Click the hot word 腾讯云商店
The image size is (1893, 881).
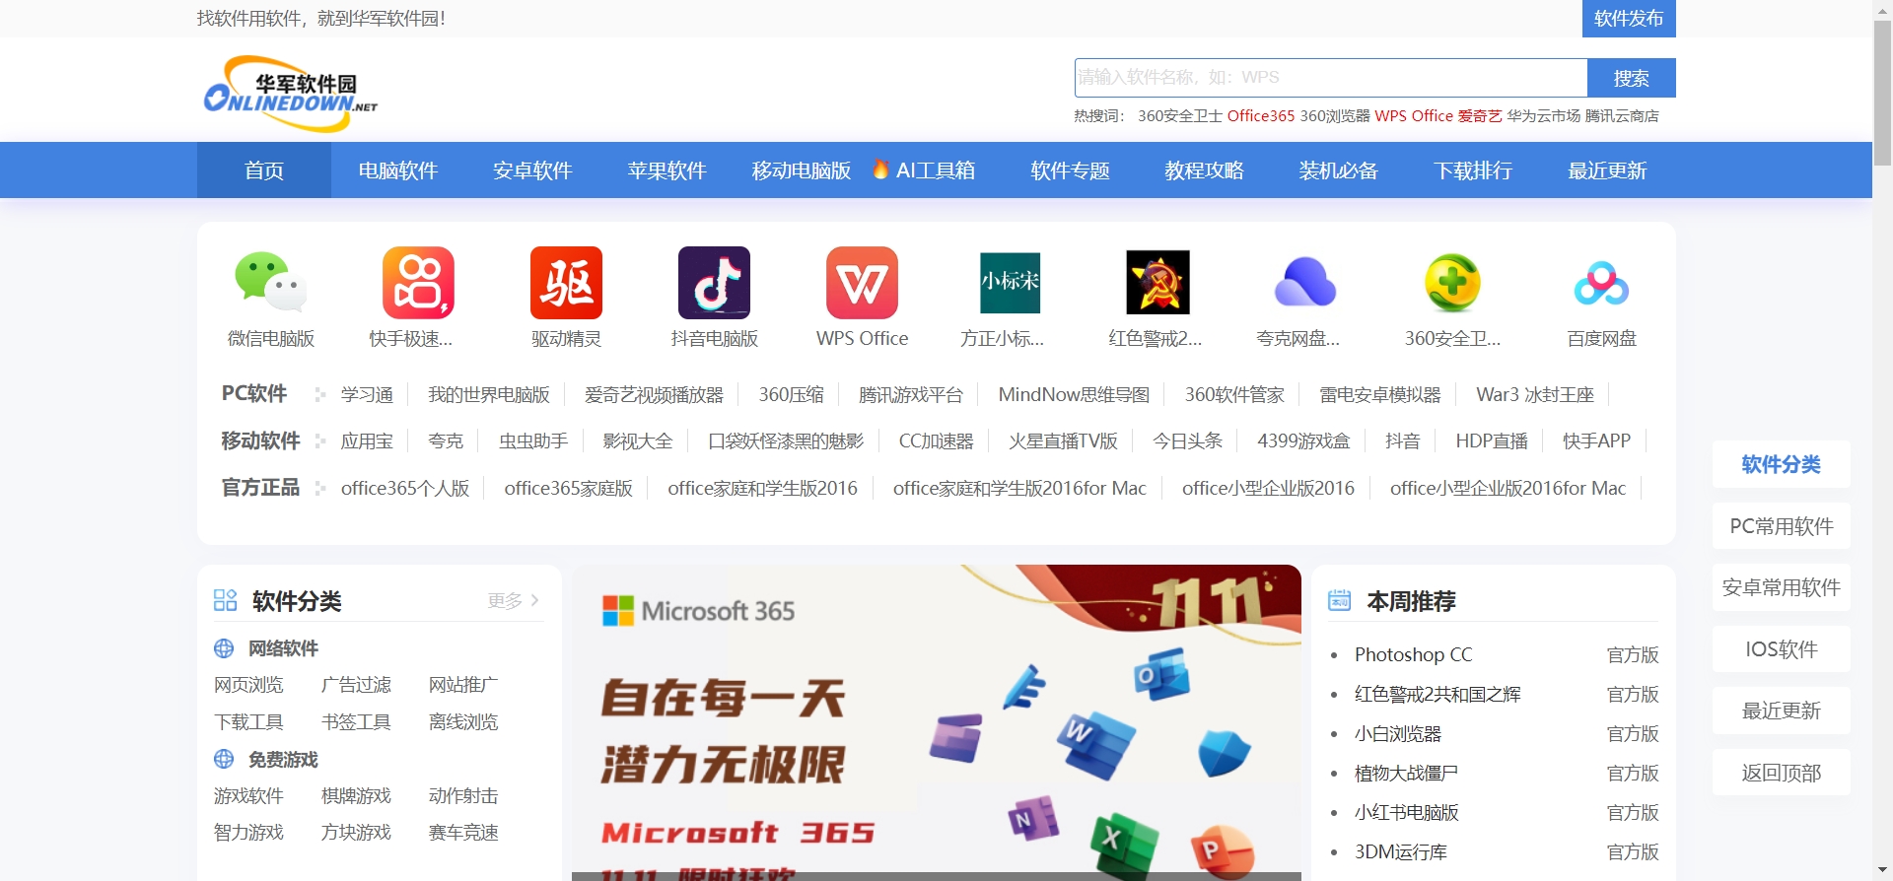point(1622,116)
